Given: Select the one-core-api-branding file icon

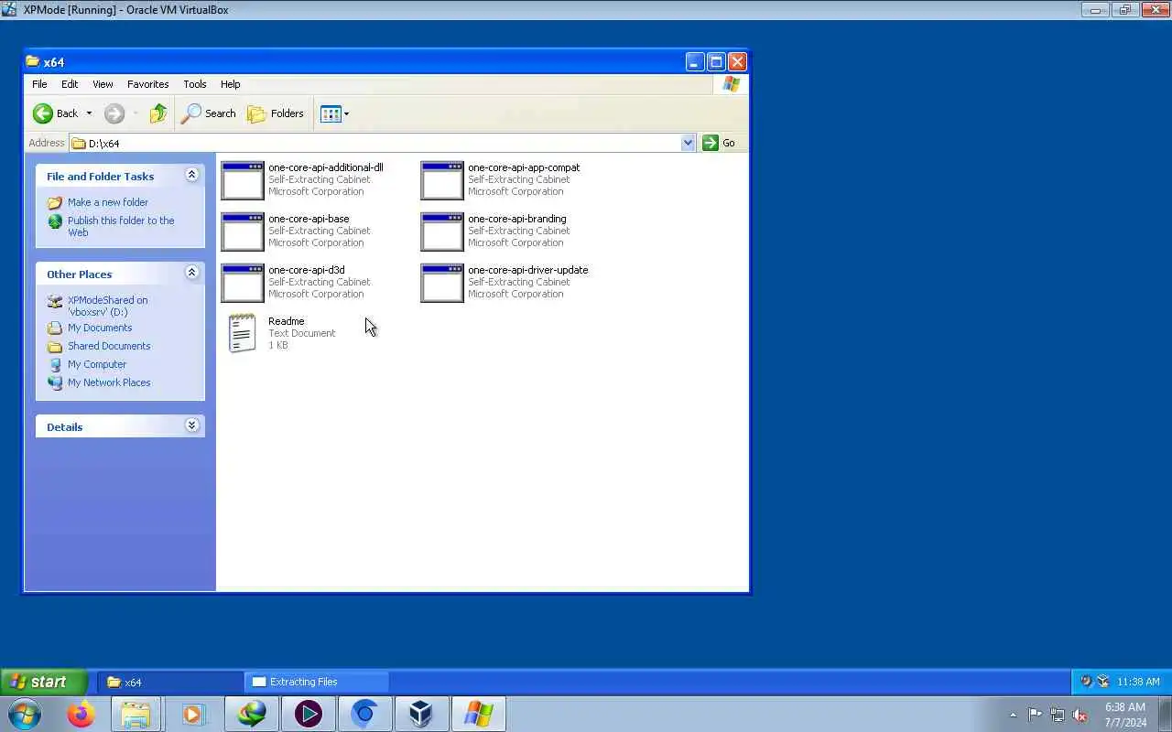Looking at the screenshot, I should (442, 231).
